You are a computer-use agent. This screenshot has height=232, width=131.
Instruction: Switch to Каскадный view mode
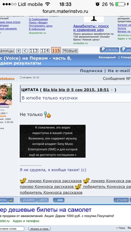click(x=107, y=57)
